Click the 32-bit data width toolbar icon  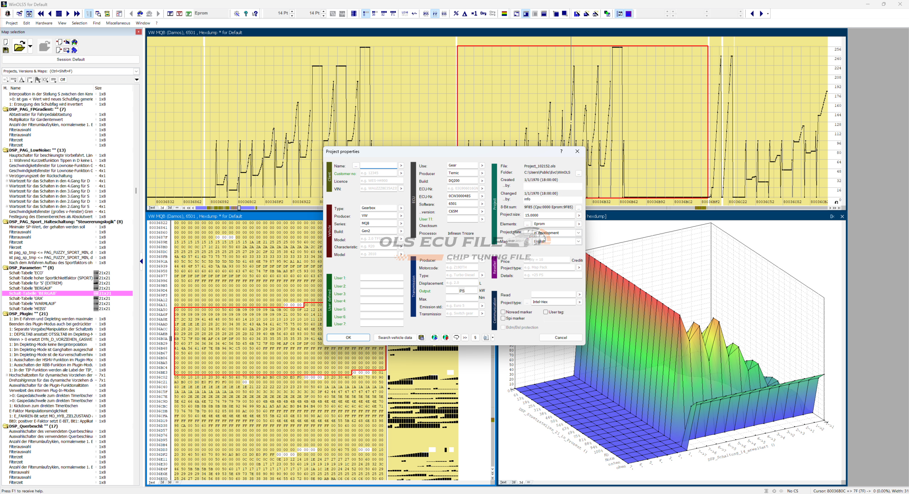point(383,13)
